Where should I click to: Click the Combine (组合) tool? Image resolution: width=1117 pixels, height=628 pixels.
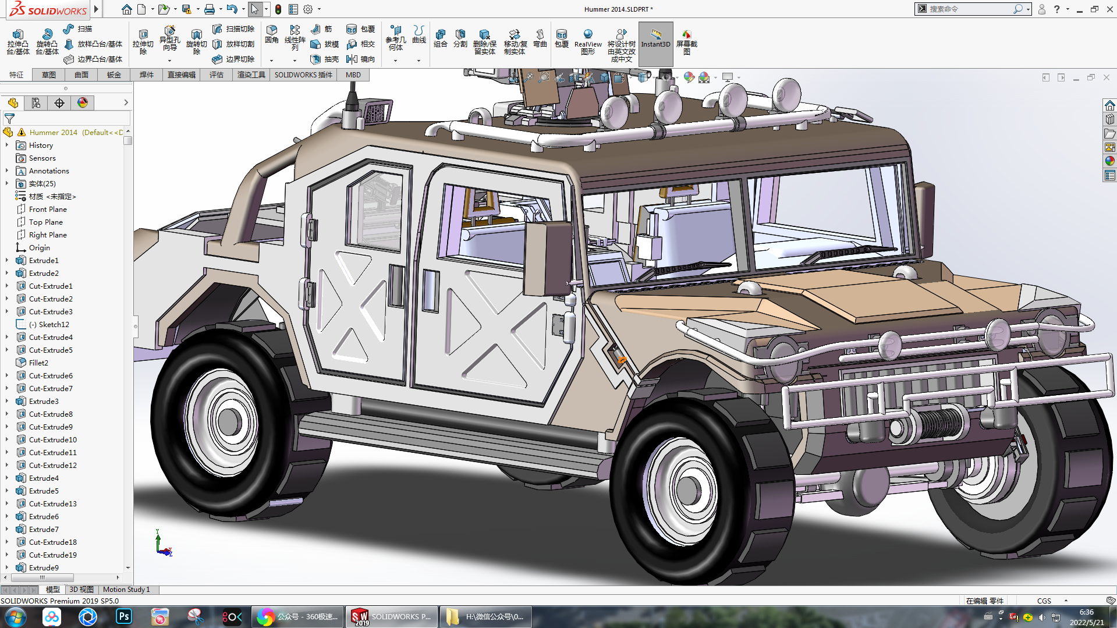(x=441, y=37)
